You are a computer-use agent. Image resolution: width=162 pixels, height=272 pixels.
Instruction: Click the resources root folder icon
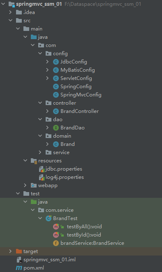coord(34,161)
